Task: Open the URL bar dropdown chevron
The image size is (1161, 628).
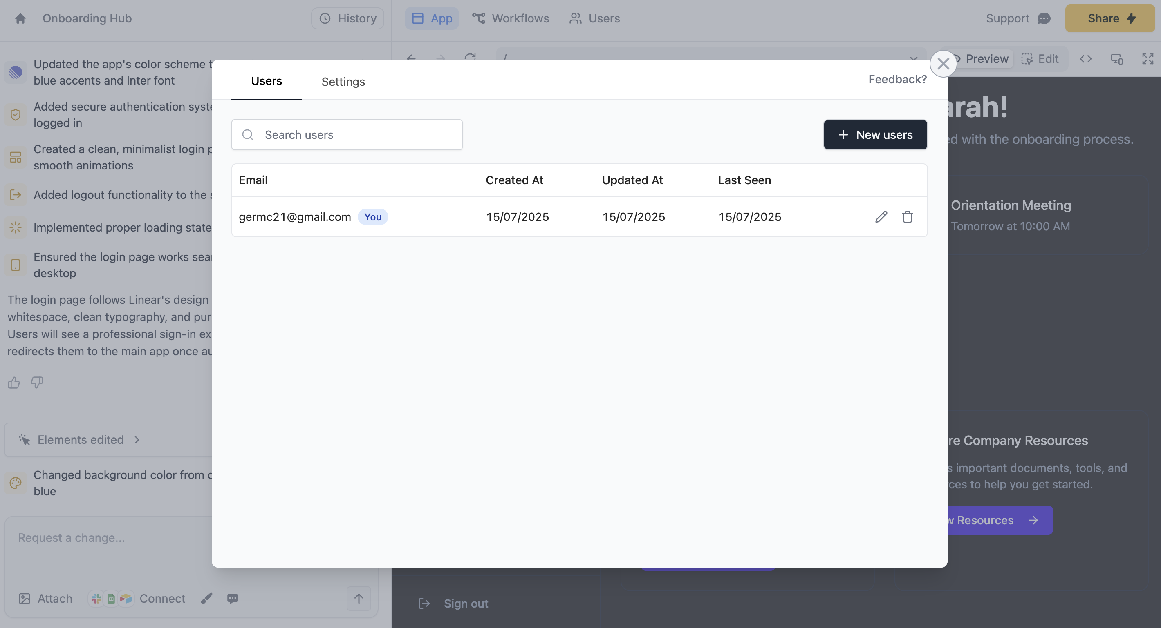Action: (x=914, y=59)
